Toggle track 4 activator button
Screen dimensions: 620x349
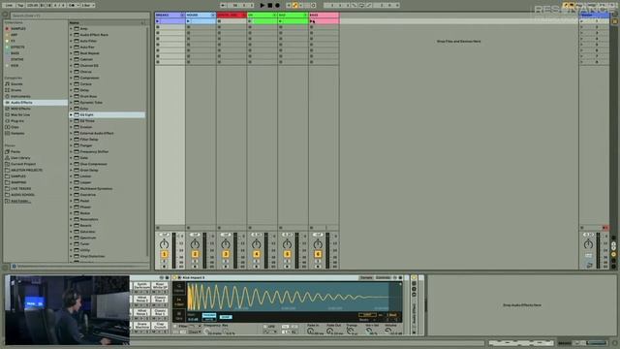click(x=256, y=254)
